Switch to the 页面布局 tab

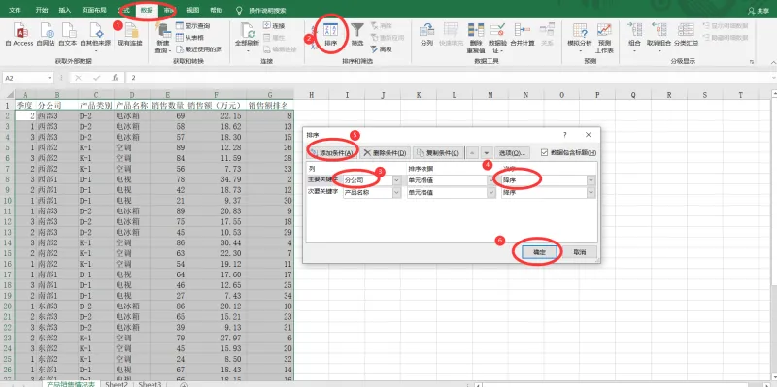coord(94,10)
